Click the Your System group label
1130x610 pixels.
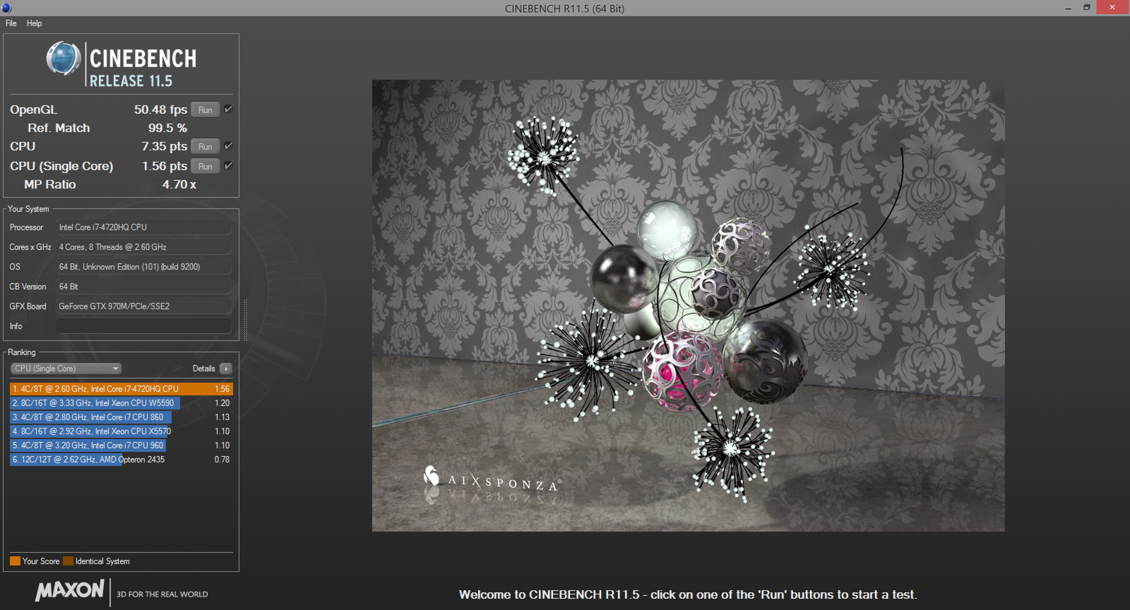tap(28, 209)
